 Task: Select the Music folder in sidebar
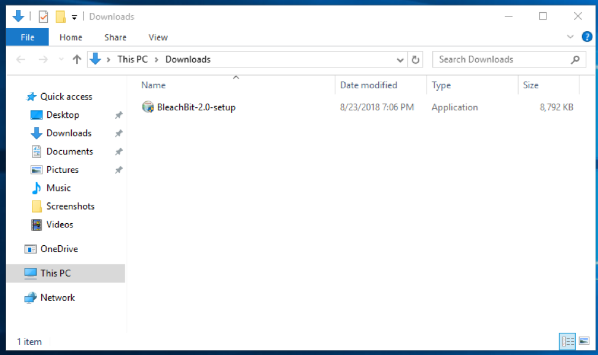(58, 188)
